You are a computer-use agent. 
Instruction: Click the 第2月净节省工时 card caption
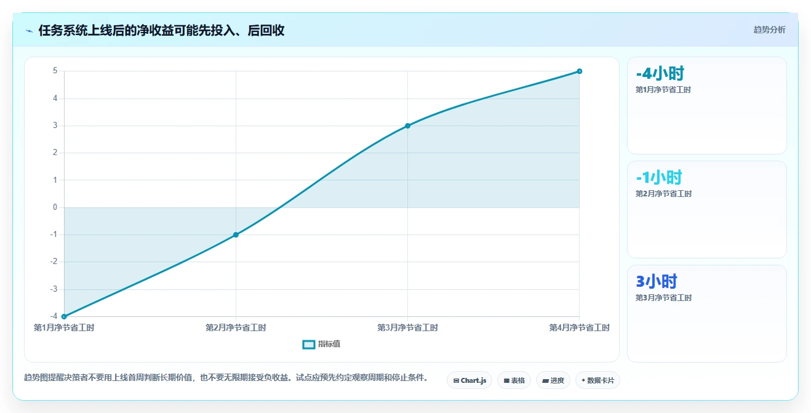click(663, 194)
